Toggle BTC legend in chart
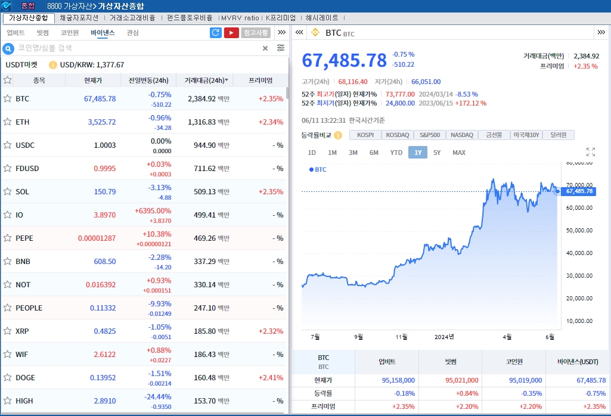Screen dimensions: 611x416 pyautogui.click(x=318, y=169)
